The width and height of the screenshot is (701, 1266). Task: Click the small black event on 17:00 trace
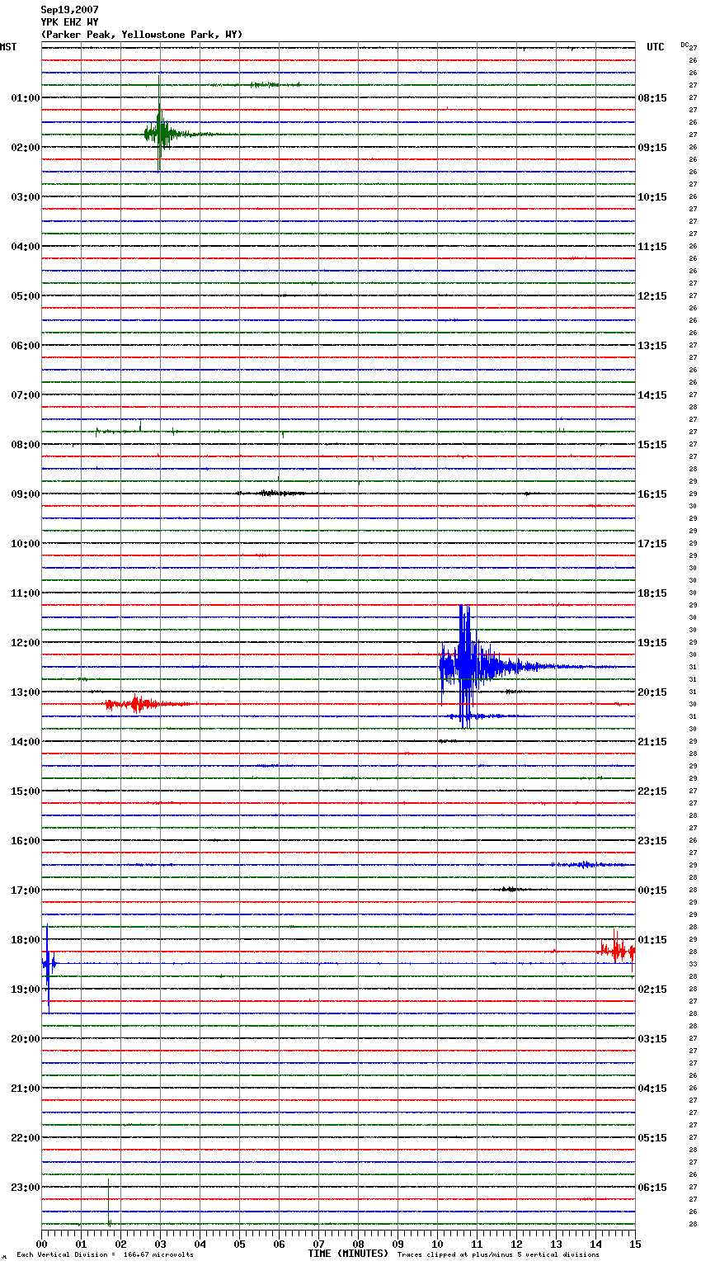(x=510, y=889)
